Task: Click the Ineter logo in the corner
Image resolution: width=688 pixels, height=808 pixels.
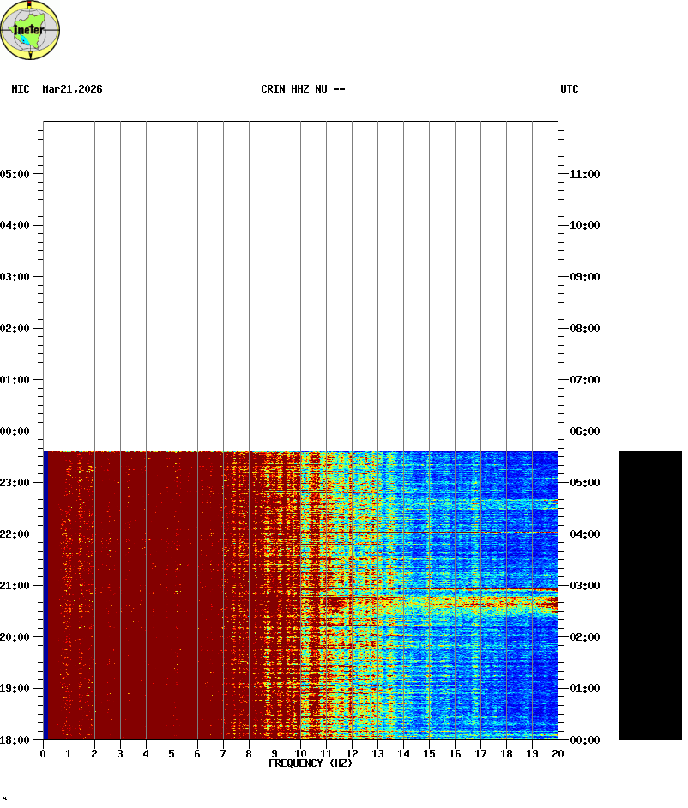Action: (x=31, y=30)
